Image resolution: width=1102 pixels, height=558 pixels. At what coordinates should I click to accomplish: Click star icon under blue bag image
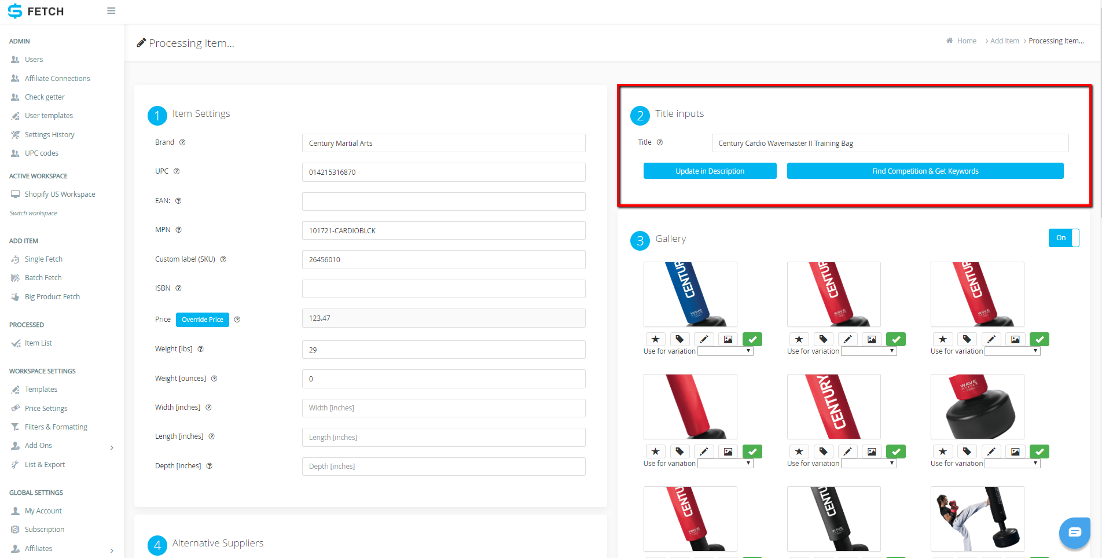(655, 339)
